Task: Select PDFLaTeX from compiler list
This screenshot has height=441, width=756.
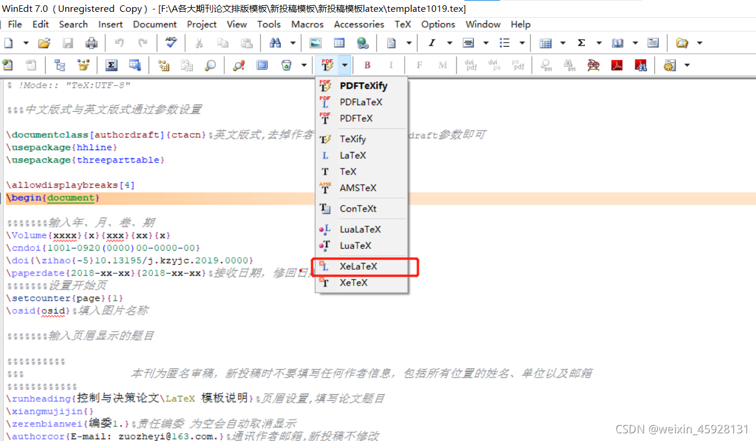Action: [361, 102]
